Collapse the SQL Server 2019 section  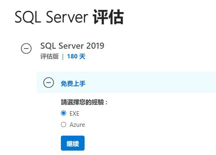26,48
